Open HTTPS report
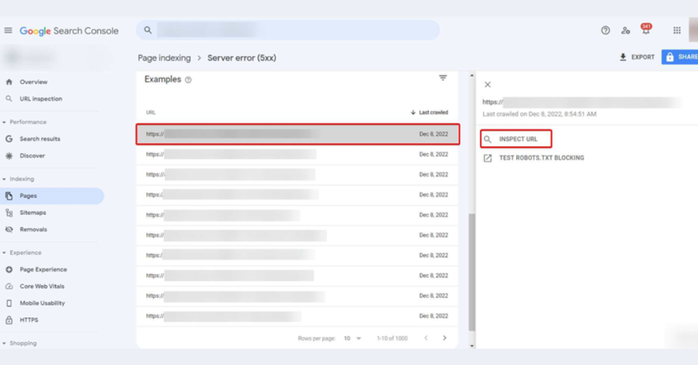698x365 pixels. (x=29, y=320)
